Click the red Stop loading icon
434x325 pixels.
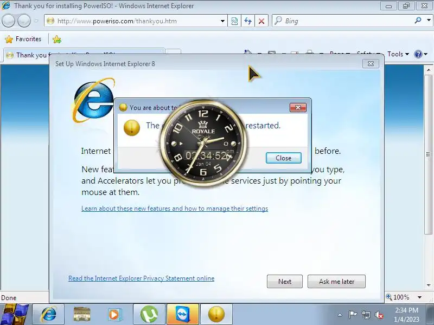(261, 21)
